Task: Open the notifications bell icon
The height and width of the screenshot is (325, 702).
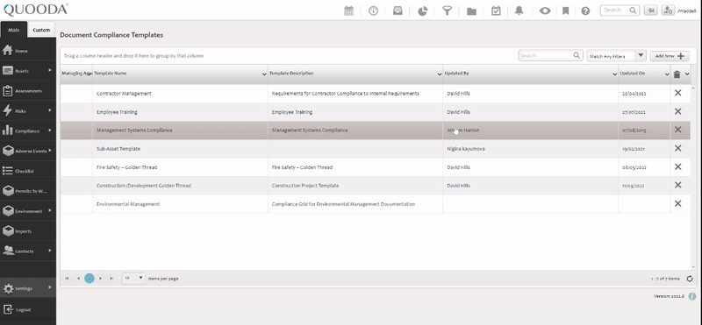Action: click(x=519, y=11)
